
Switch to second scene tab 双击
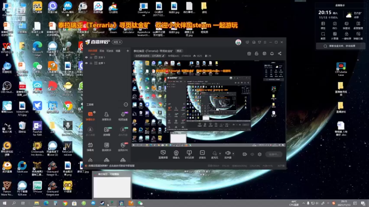coord(101,51)
